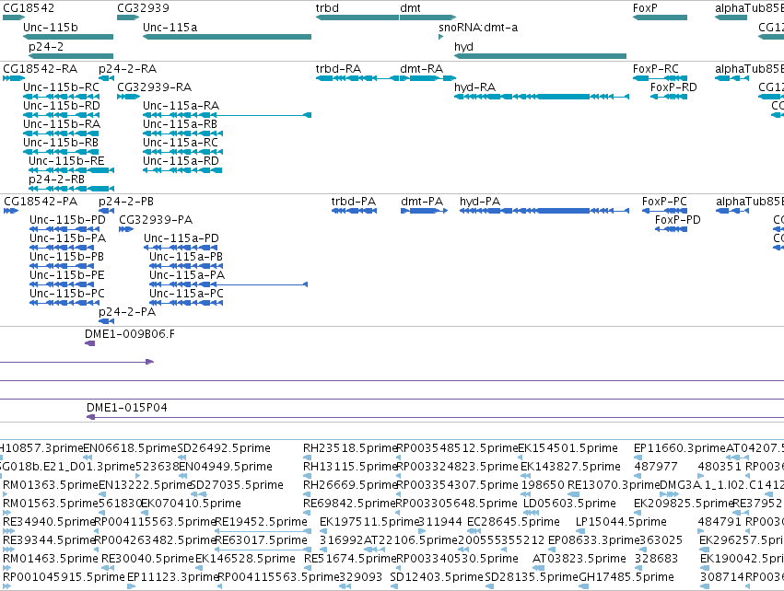Select the 'dmt-PA' protein label
The image size is (784, 591).
coord(422,202)
